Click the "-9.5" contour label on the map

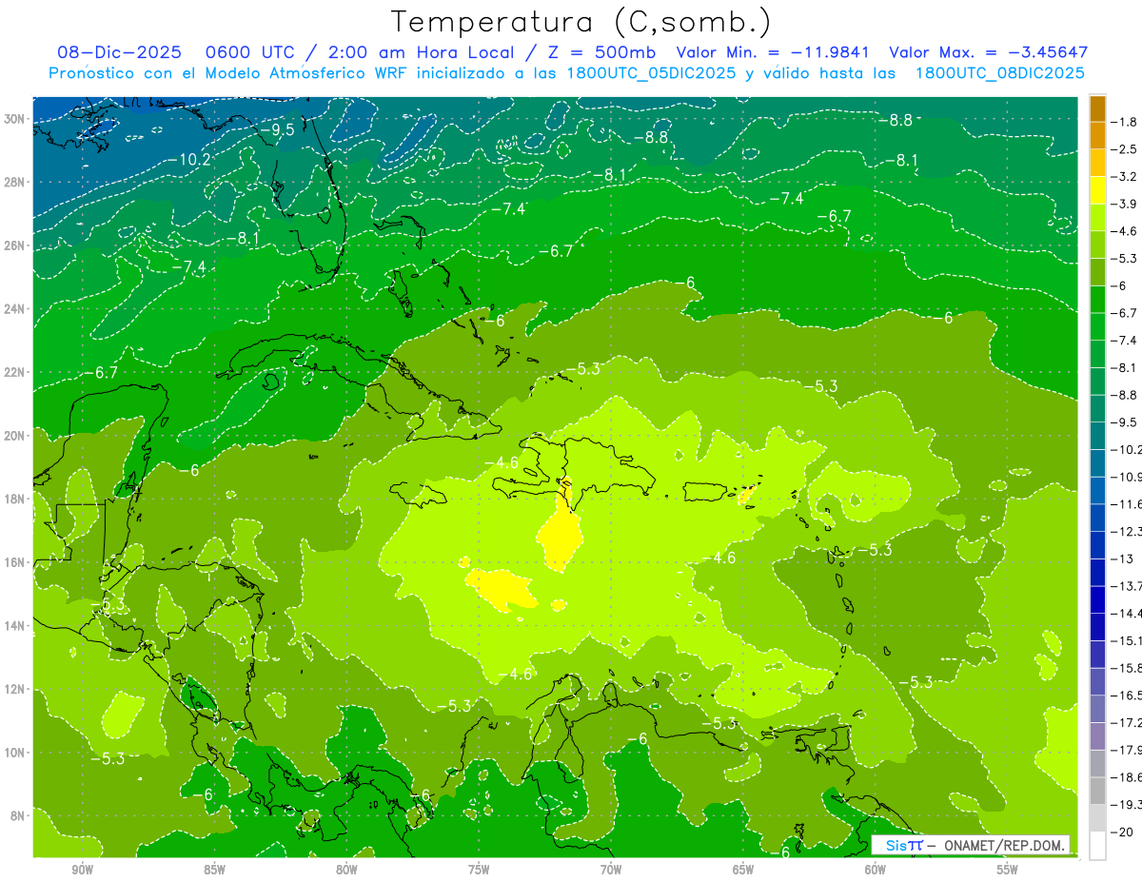coord(277,129)
